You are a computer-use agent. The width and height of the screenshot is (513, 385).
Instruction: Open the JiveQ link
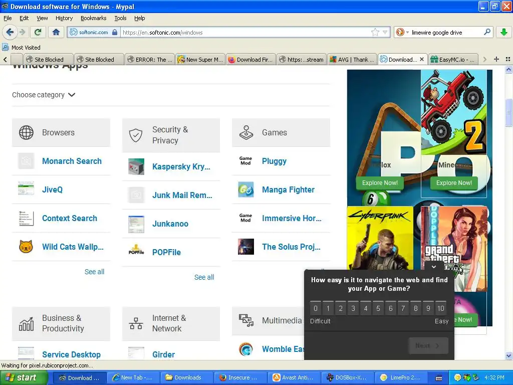coord(52,189)
